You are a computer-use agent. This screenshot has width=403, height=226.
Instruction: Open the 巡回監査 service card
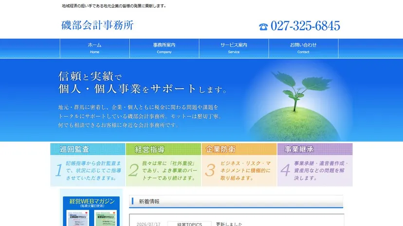[88, 164]
